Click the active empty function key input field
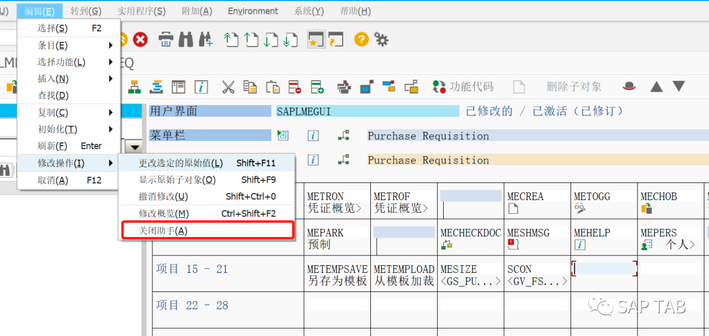Screen dimensions: 709x336 tap(605, 268)
